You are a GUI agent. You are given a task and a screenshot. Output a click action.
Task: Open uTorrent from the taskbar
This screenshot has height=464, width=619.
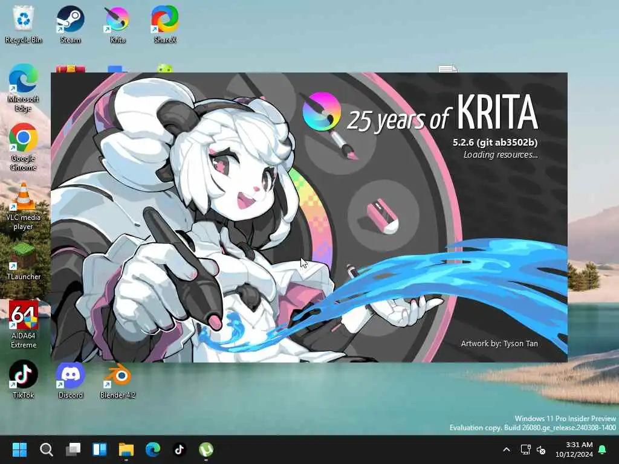click(x=206, y=449)
